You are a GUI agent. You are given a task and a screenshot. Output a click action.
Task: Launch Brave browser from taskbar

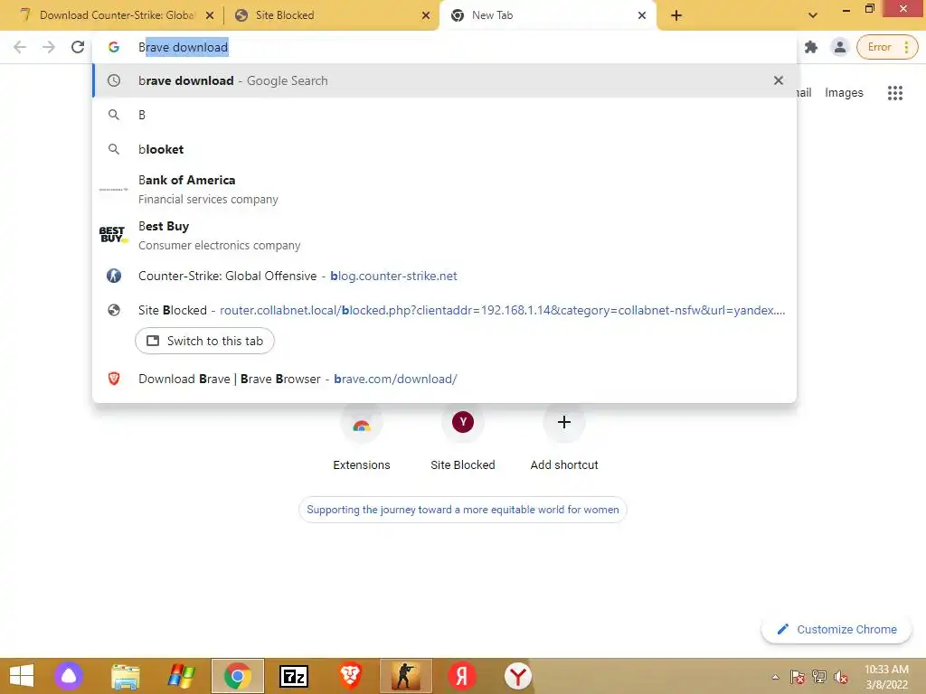(350, 676)
